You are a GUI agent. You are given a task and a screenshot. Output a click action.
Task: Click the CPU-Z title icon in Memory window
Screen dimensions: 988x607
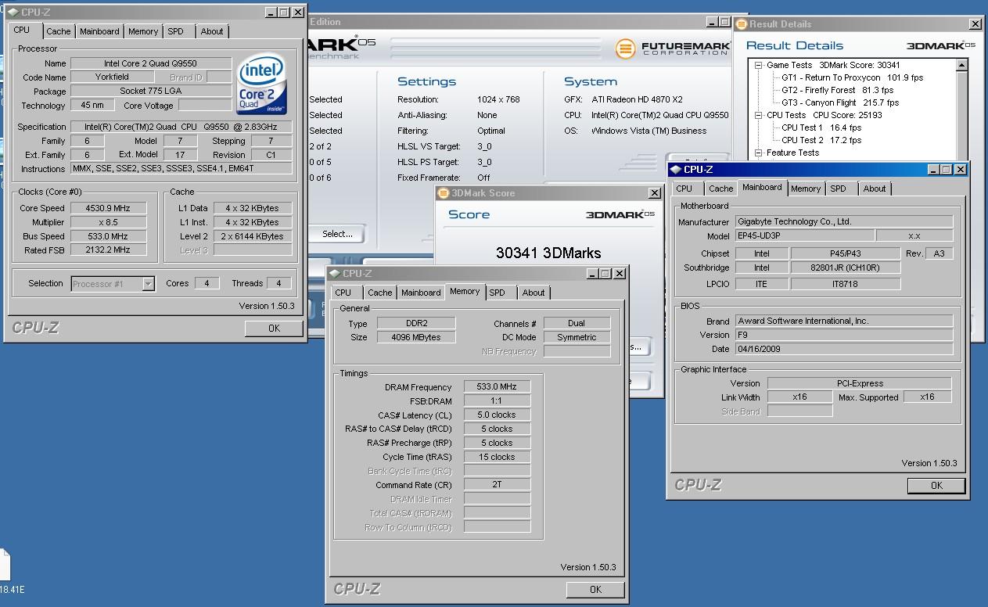pyautogui.click(x=335, y=274)
